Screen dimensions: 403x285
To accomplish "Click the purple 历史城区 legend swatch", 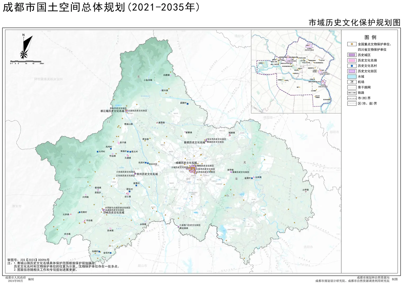I will pyautogui.click(x=352, y=55).
